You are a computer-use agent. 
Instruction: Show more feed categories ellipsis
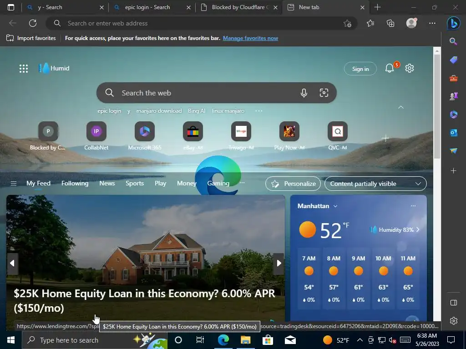coord(242,183)
